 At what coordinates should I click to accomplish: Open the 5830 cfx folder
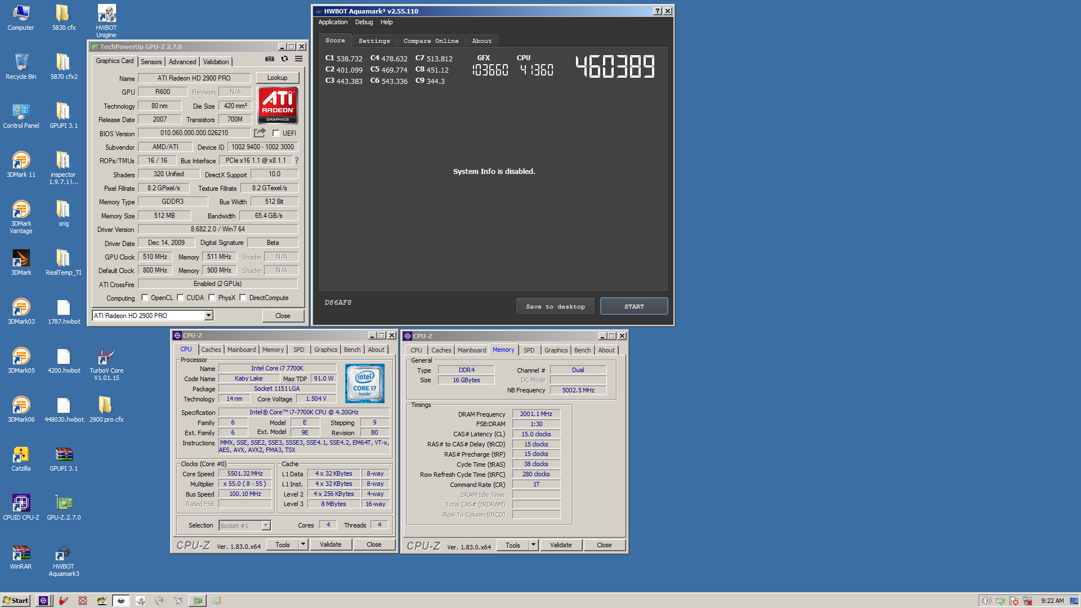(x=64, y=17)
